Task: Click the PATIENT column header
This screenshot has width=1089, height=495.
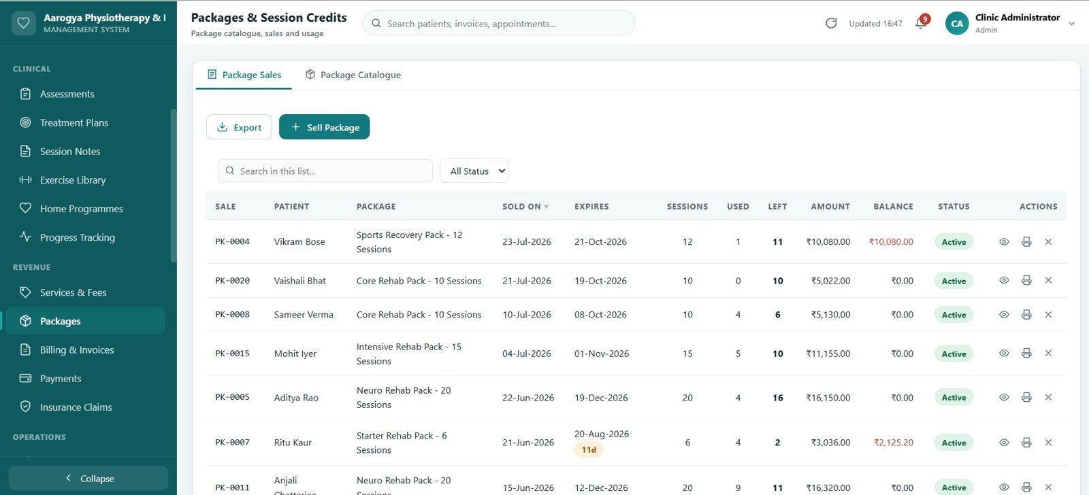Action: [x=291, y=207]
